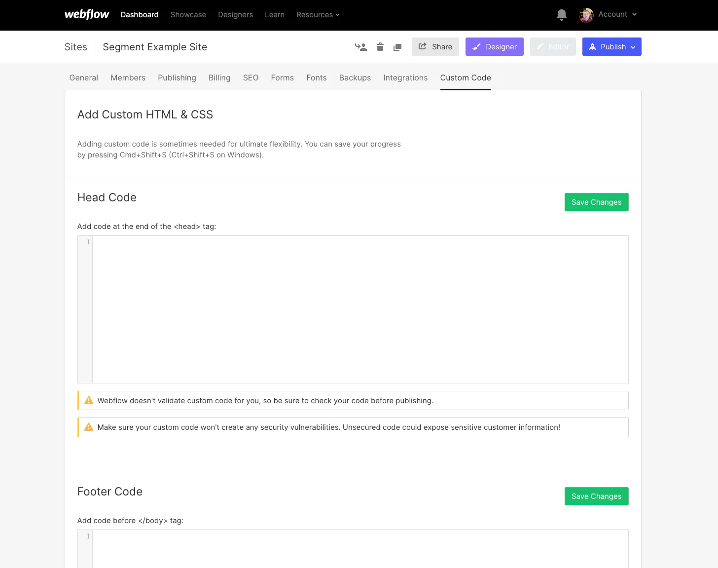Go back to the Sites list
Viewport: 718px width, 568px height.
pos(75,47)
